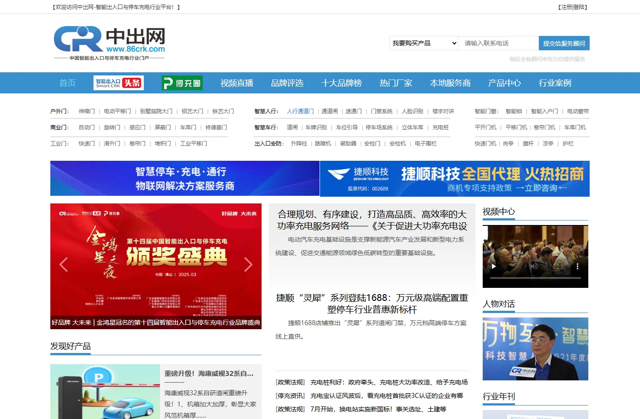
Task: Select 充电桩 category link
Action: (x=440, y=128)
